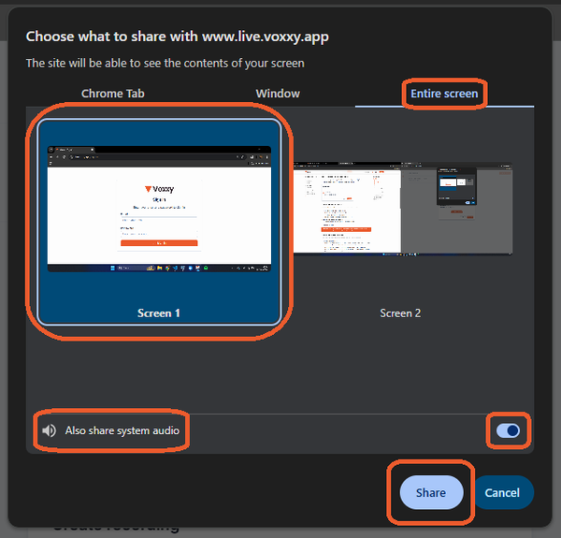Click the speaker icon beside system audio

[x=49, y=430]
